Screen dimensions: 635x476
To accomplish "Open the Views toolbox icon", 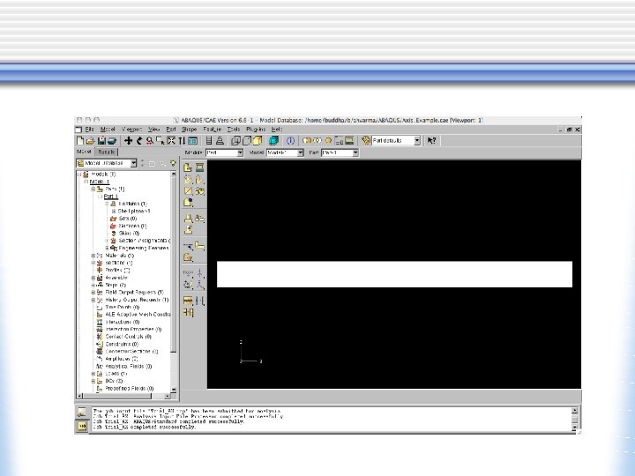I will pyautogui.click(x=193, y=140).
